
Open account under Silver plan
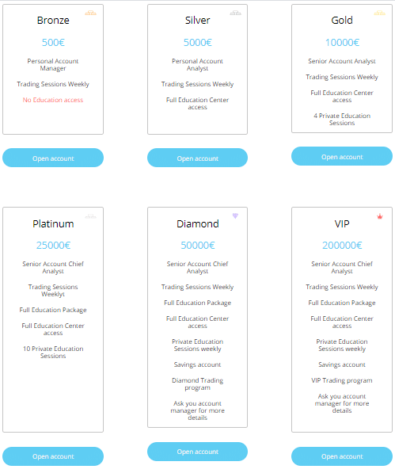point(197,158)
